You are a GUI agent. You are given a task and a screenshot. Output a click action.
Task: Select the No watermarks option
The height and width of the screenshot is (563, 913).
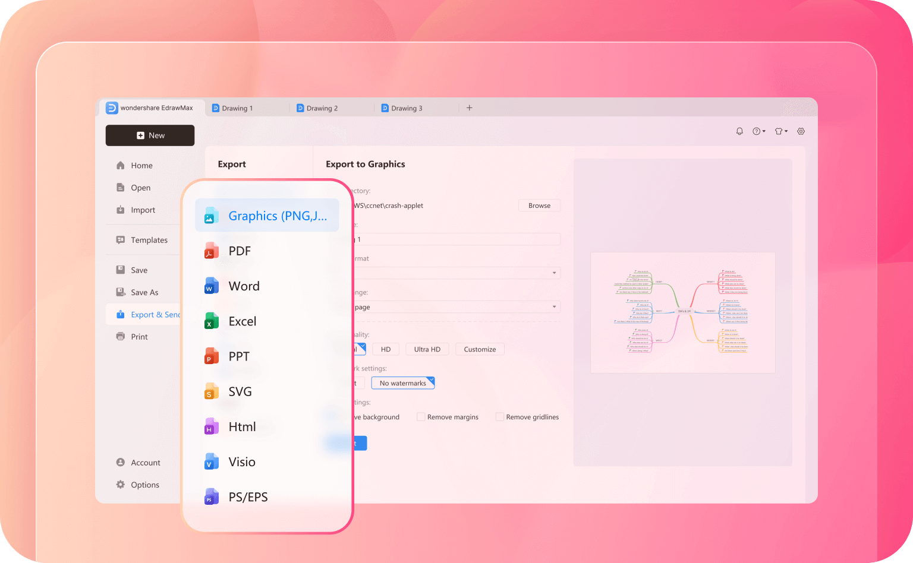(403, 383)
